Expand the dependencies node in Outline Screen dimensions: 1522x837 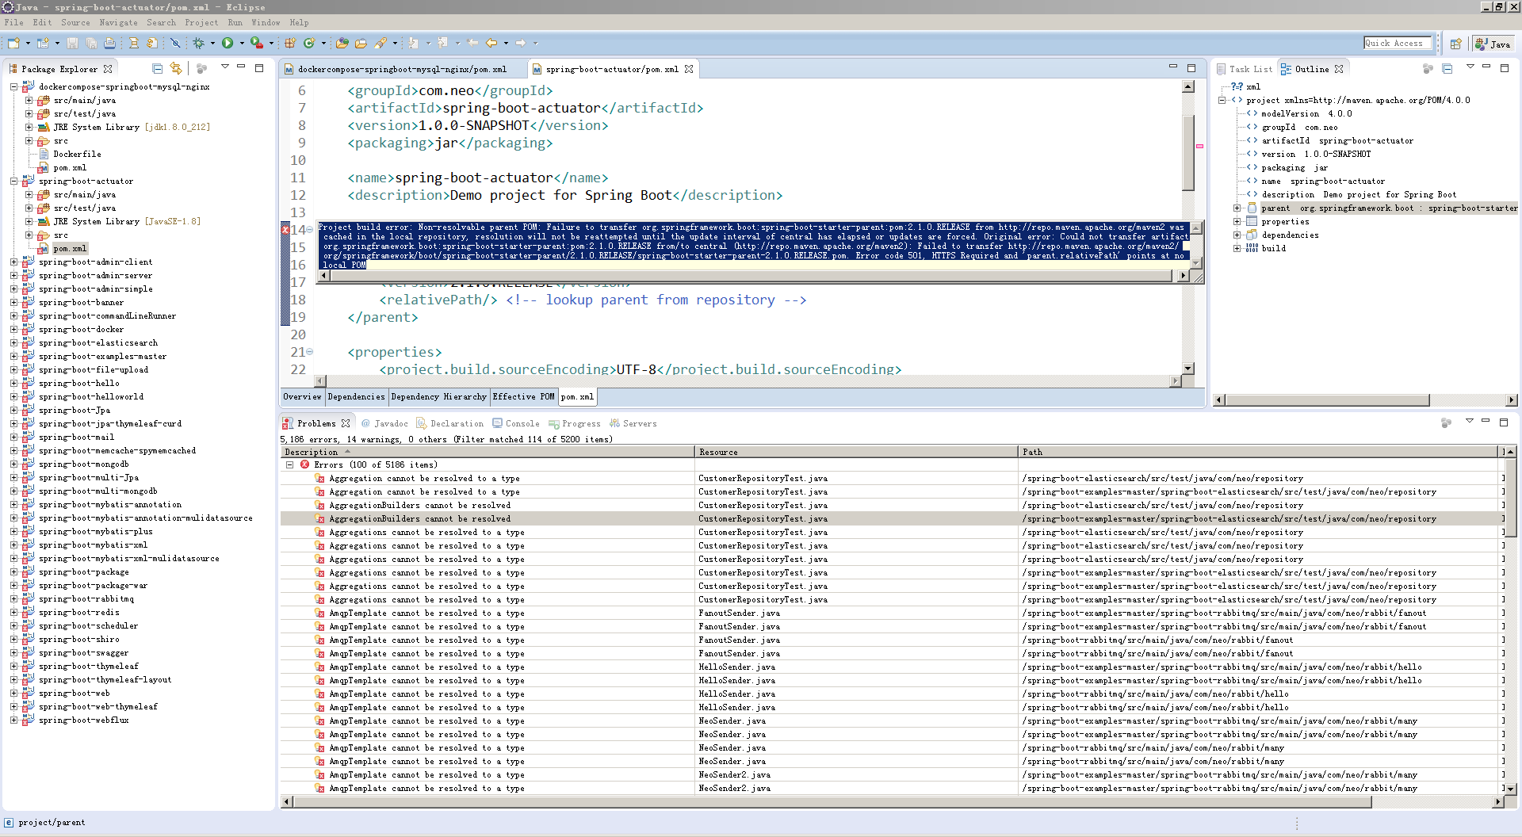tap(1237, 235)
